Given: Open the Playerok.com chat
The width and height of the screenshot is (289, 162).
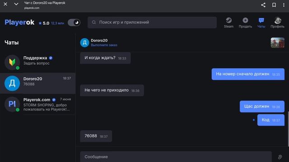Looking at the screenshot, I should click(38, 104).
